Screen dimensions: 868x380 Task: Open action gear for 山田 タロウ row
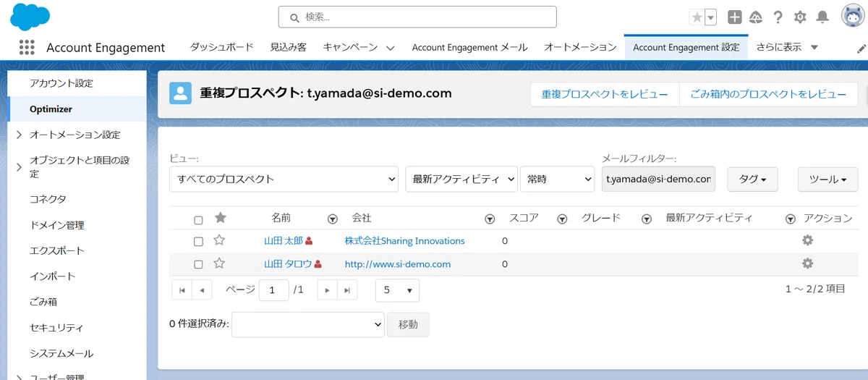(808, 263)
